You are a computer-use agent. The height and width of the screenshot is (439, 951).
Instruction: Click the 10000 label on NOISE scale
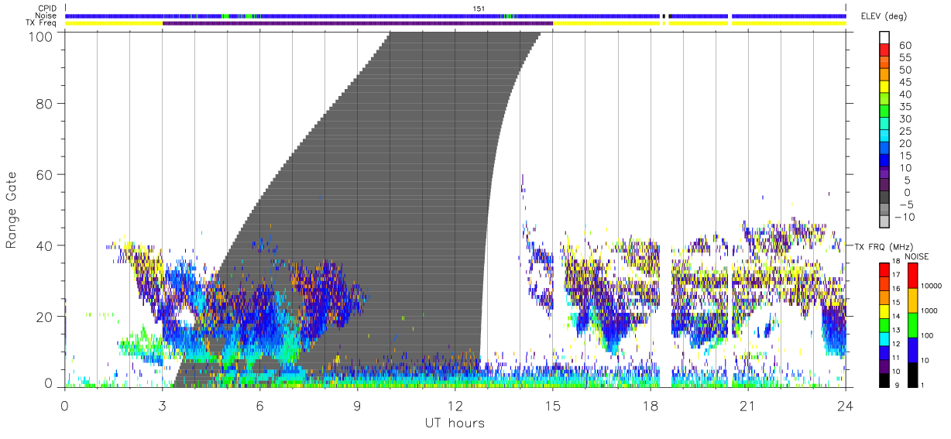point(932,286)
